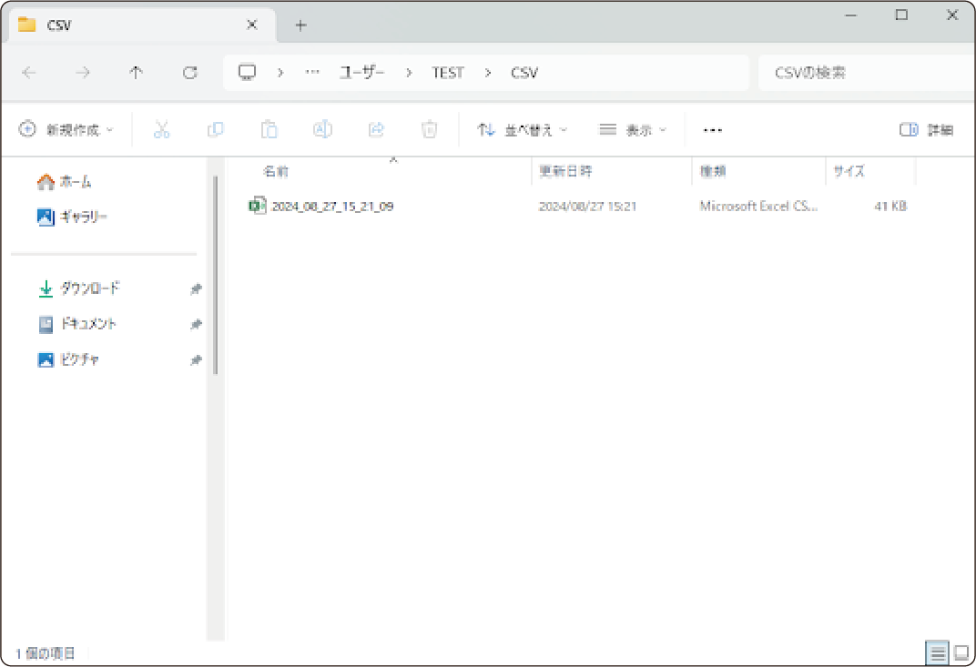The height and width of the screenshot is (667, 976).
Task: Open ダウンロード folder in sidebar
Action: coord(89,288)
